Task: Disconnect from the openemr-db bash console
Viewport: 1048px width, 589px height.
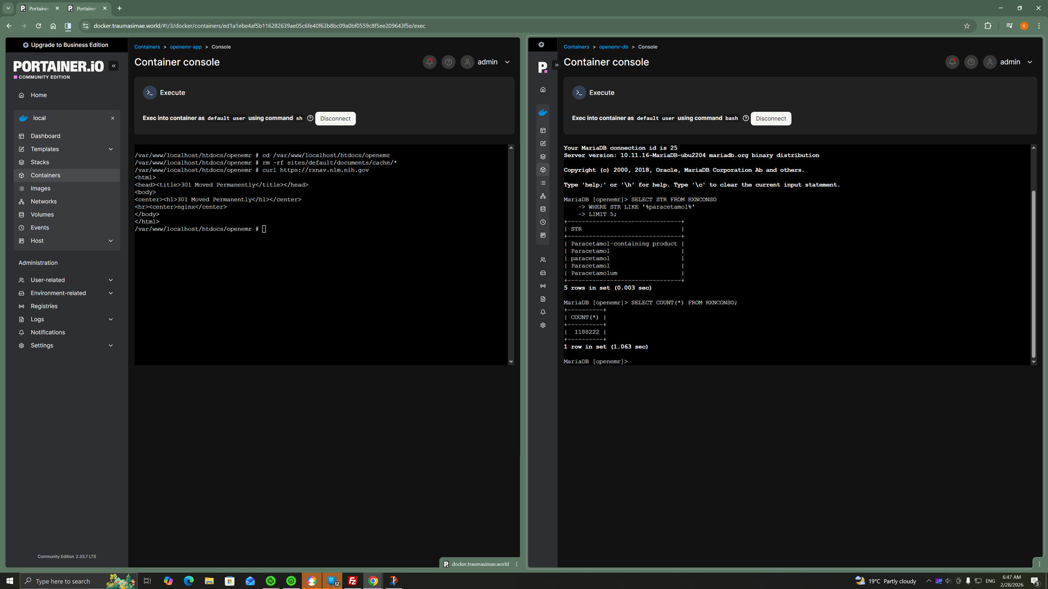Action: tap(770, 118)
